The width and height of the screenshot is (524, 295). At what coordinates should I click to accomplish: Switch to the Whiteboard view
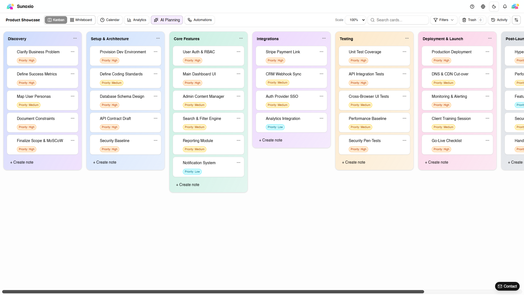[81, 20]
